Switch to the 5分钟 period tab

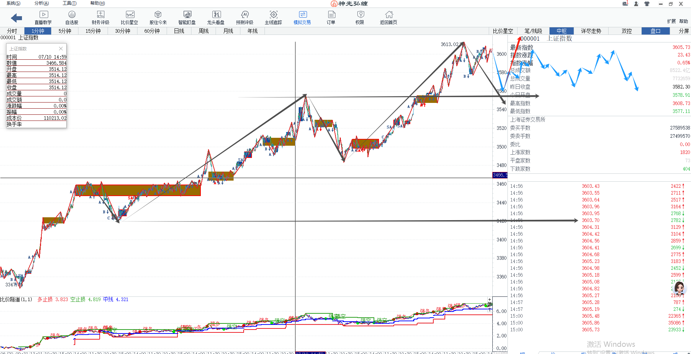coord(65,31)
